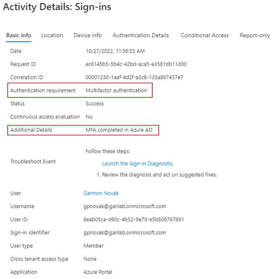This screenshot has height=279, width=276.
Task: Click the Multifactor authentication requirement value
Action: pos(116,91)
